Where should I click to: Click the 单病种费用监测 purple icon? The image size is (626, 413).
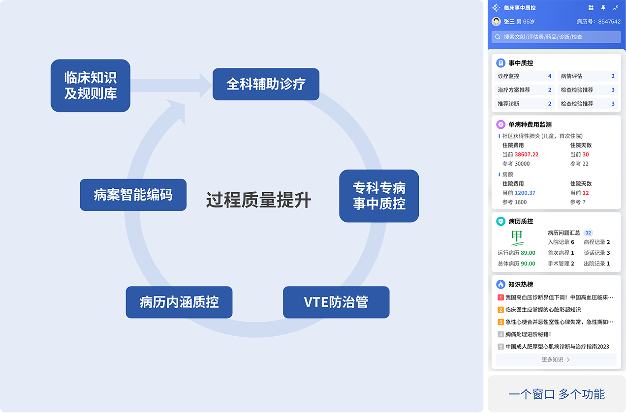click(501, 124)
